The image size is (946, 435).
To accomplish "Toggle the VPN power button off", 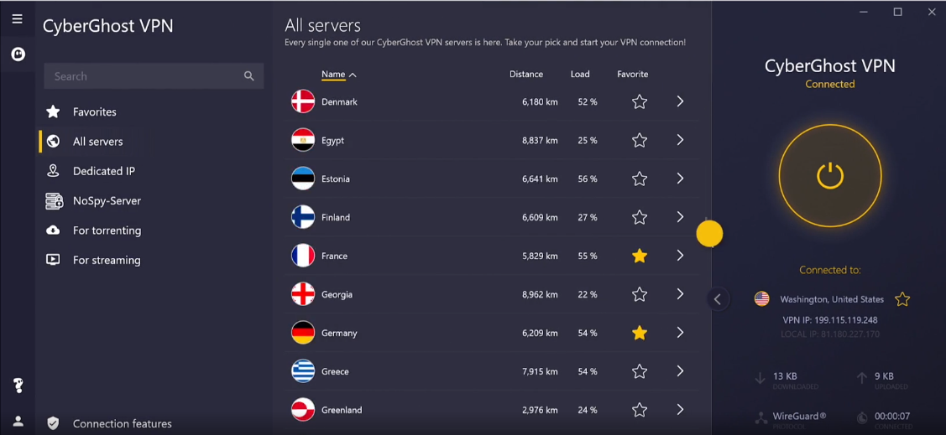I will tap(829, 176).
